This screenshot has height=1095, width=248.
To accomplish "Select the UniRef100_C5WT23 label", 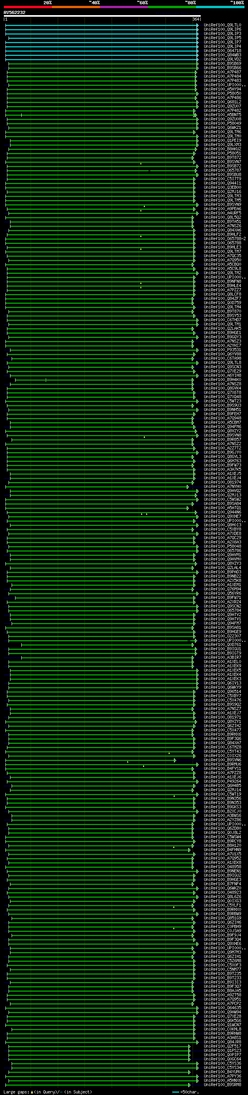I will (x=222, y=401).
